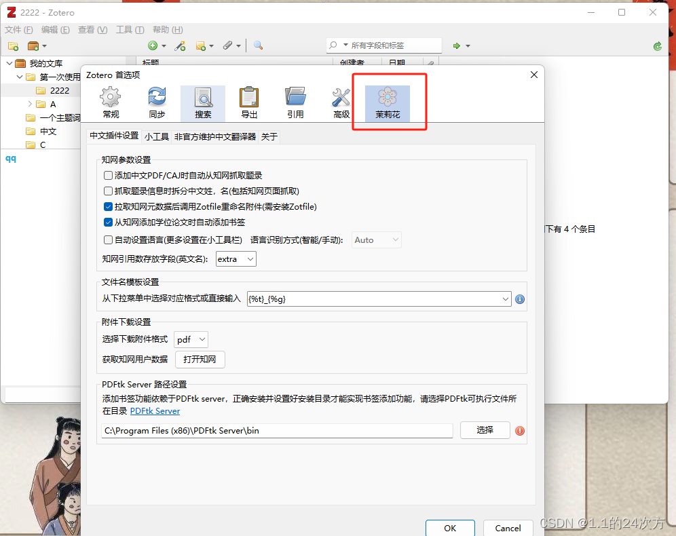Enable automatic language setting checkbox
Screen dimensions: 676x536
(108, 240)
